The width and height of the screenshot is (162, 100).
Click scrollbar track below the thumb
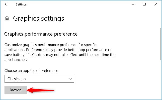point(161,79)
